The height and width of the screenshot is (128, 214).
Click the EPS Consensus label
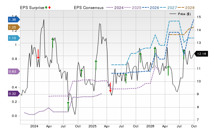click(x=89, y=8)
